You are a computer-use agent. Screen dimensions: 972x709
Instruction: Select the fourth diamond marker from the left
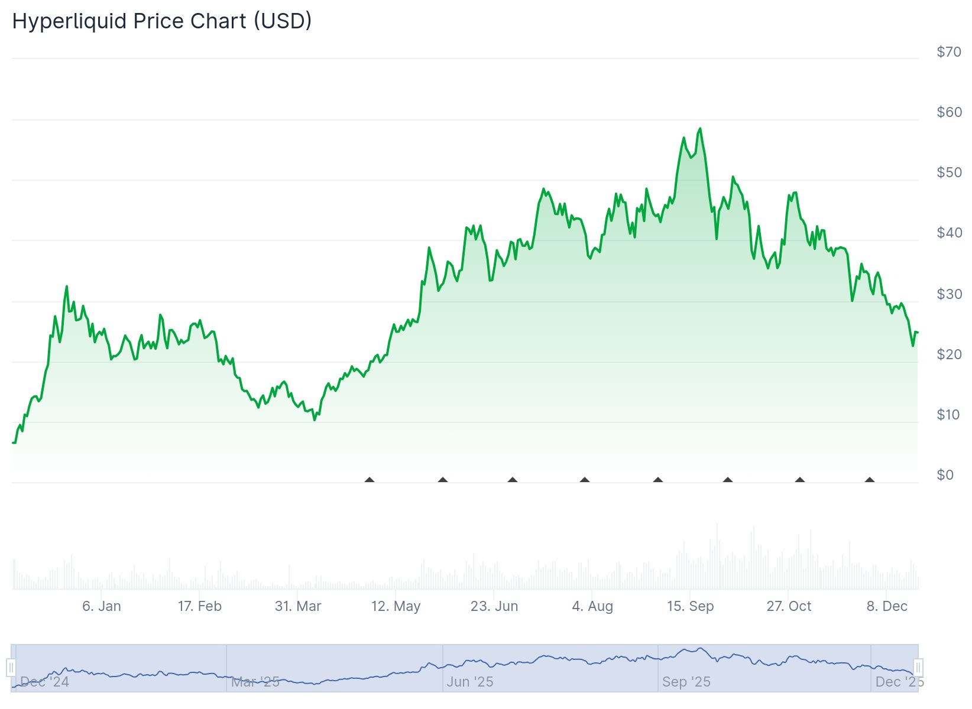click(x=585, y=480)
